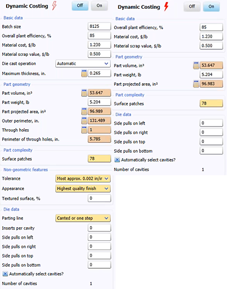Click the Batch size input field
227x289 pixels.
[99, 26]
